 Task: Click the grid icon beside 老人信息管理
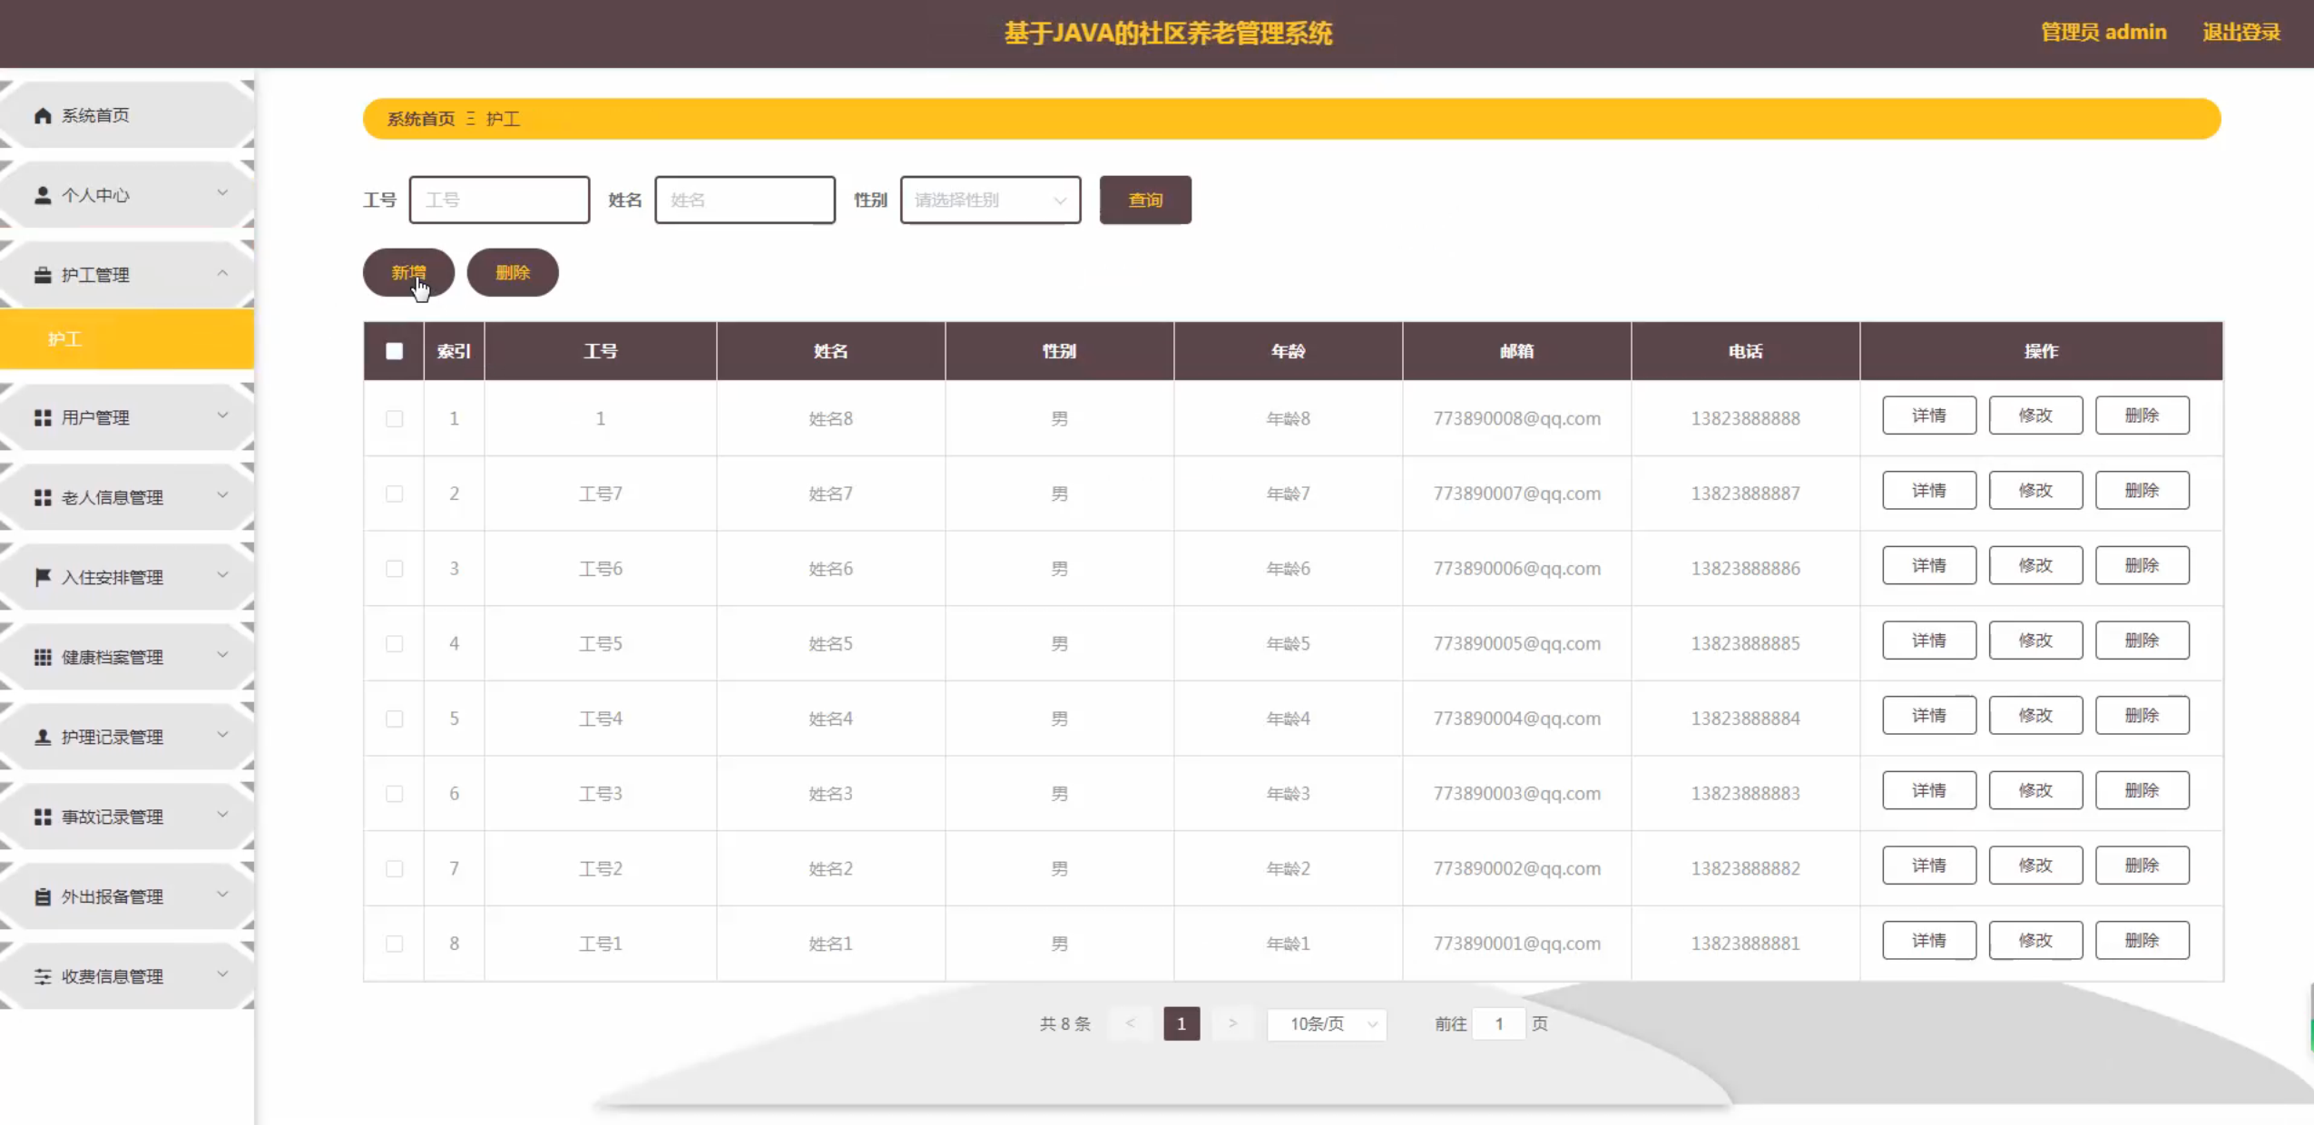[43, 497]
